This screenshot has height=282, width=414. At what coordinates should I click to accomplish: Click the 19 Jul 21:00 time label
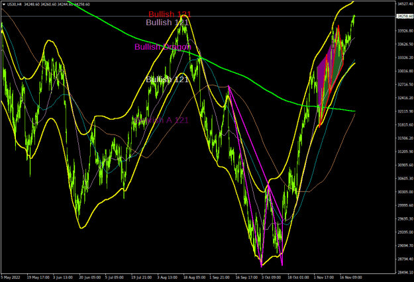pos(142,277)
